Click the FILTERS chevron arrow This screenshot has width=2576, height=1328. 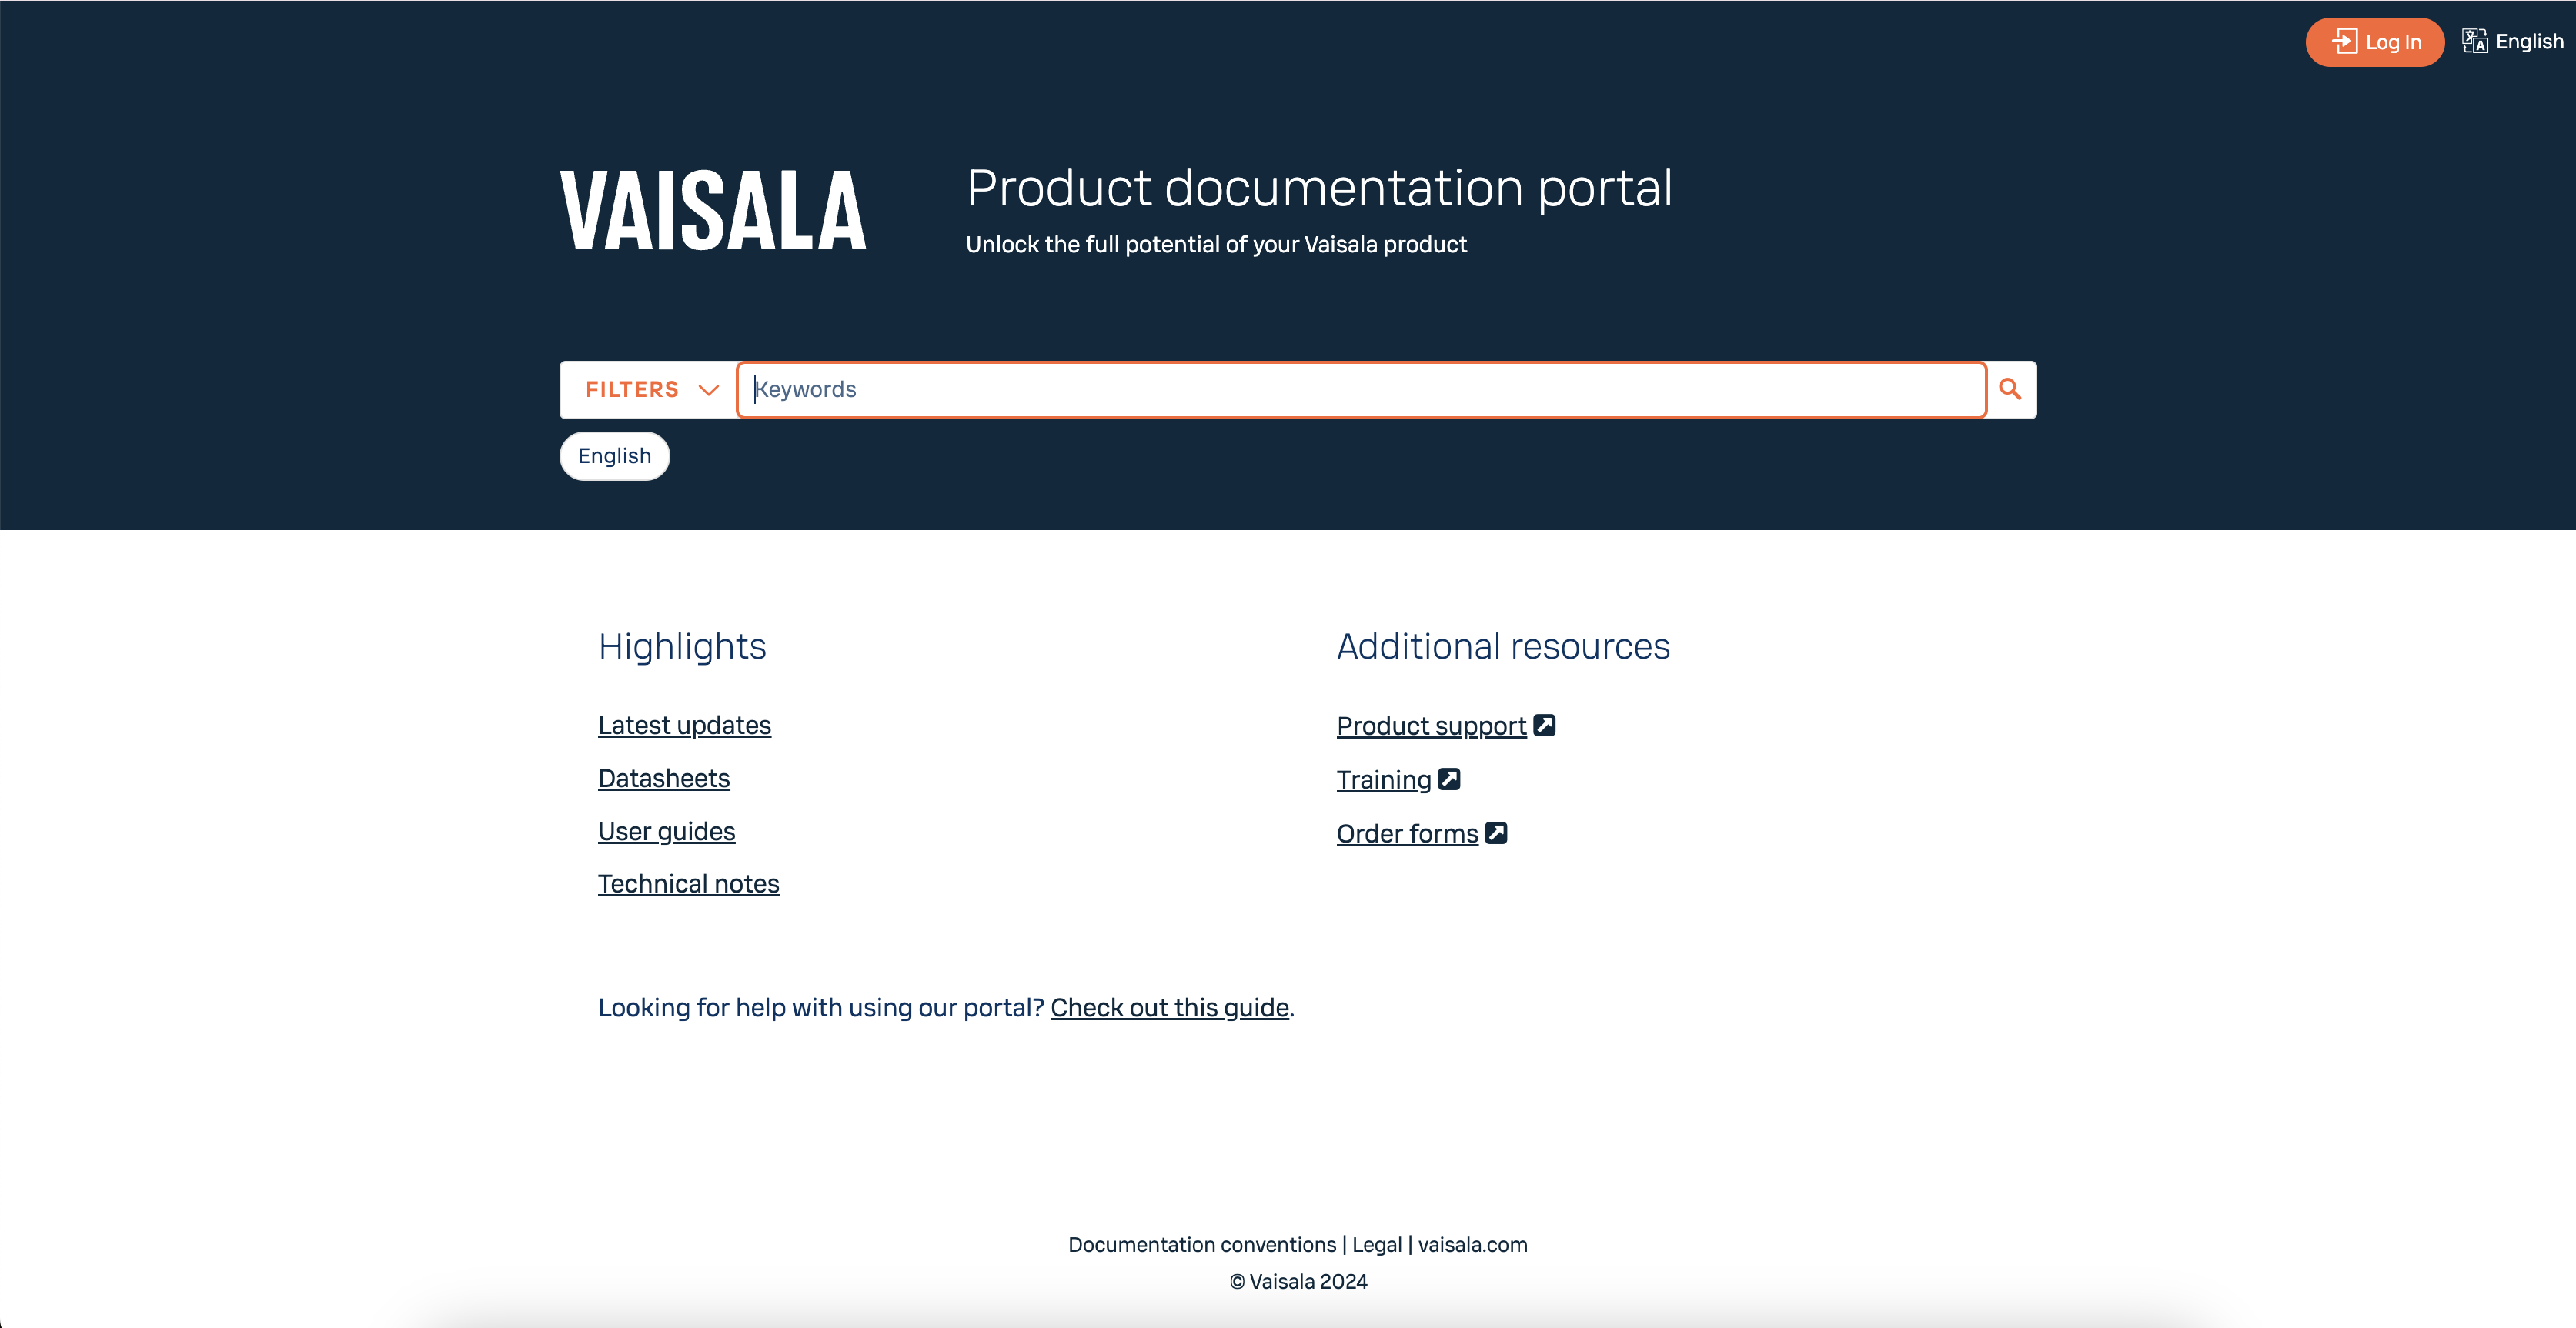pos(709,390)
